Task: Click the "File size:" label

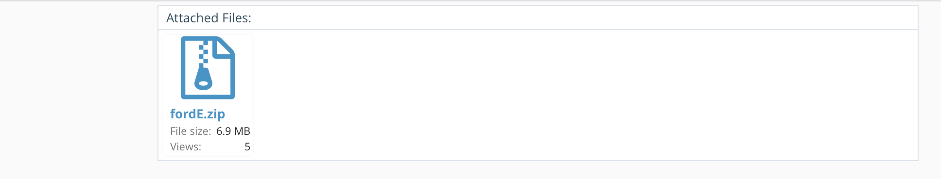Action: [191, 131]
